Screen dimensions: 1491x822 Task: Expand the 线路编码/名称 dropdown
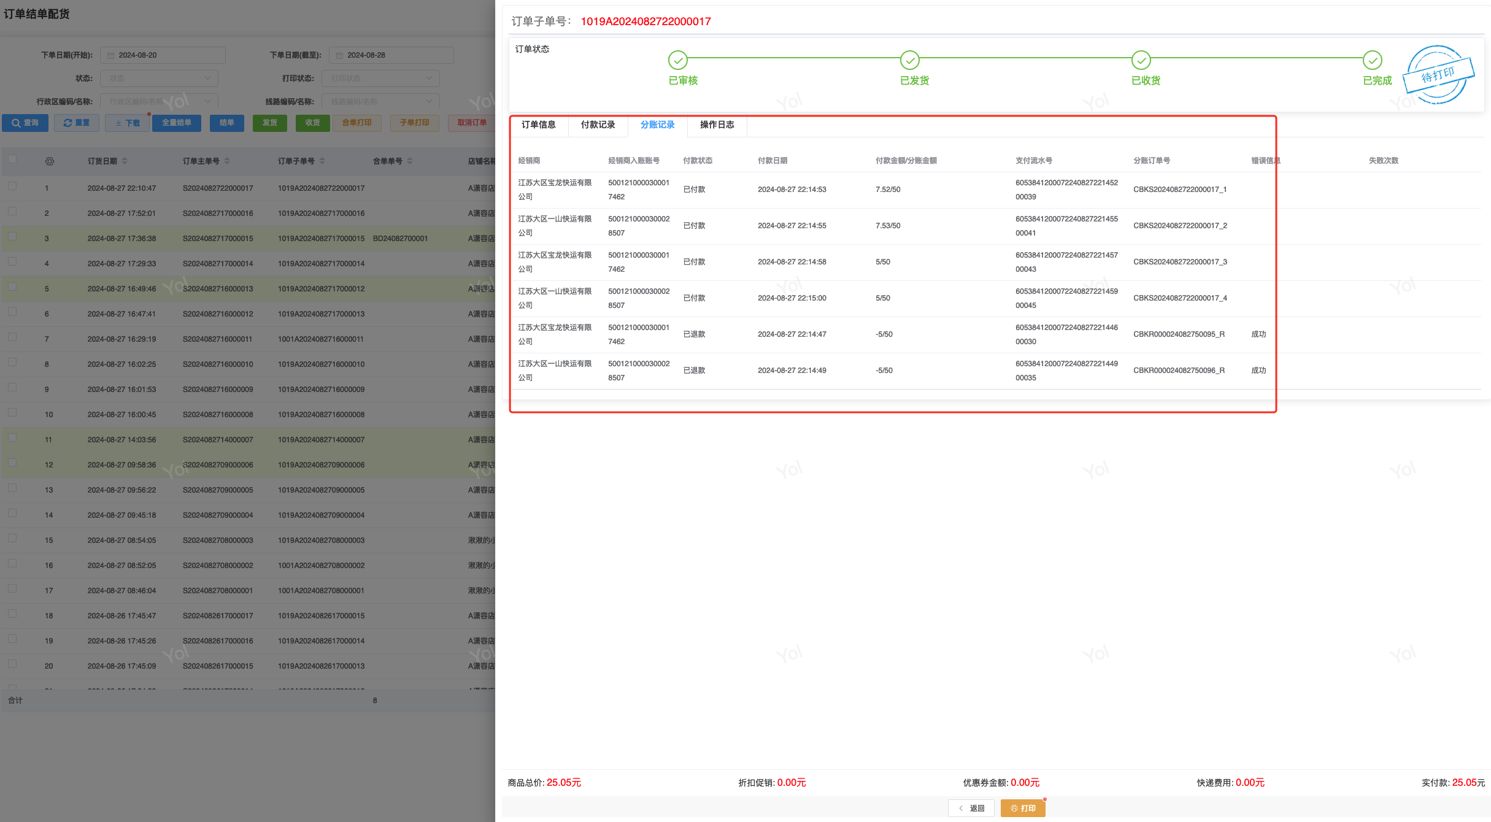tap(380, 101)
